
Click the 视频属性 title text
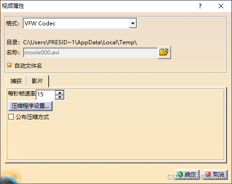pyautogui.click(x=13, y=6)
